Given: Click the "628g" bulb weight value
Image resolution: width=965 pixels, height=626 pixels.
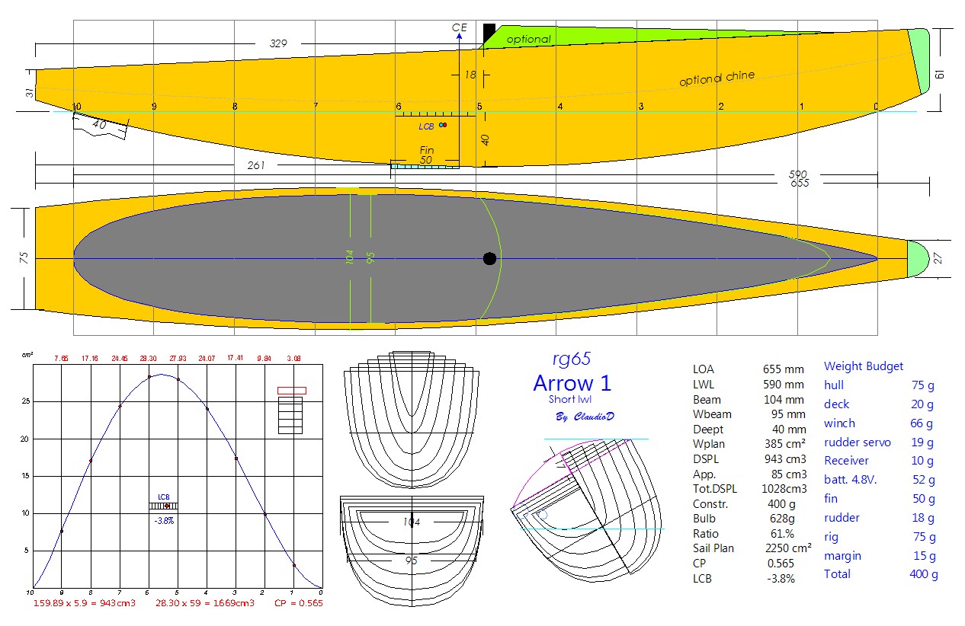Looking at the screenshot, I should pyautogui.click(x=785, y=519).
